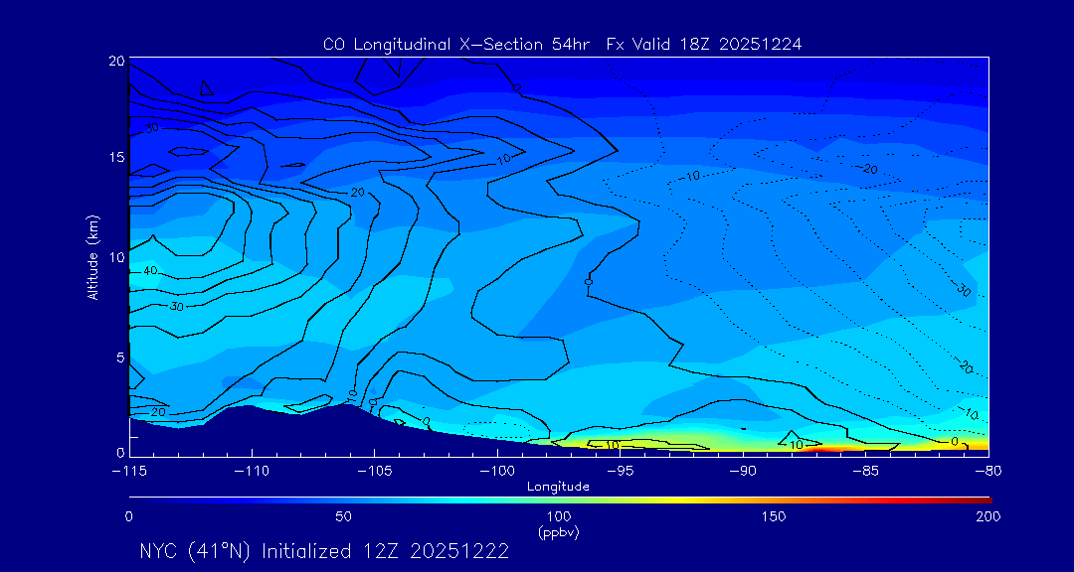Click the 15 km altitude tick label
The image size is (1074, 572).
click(x=115, y=158)
